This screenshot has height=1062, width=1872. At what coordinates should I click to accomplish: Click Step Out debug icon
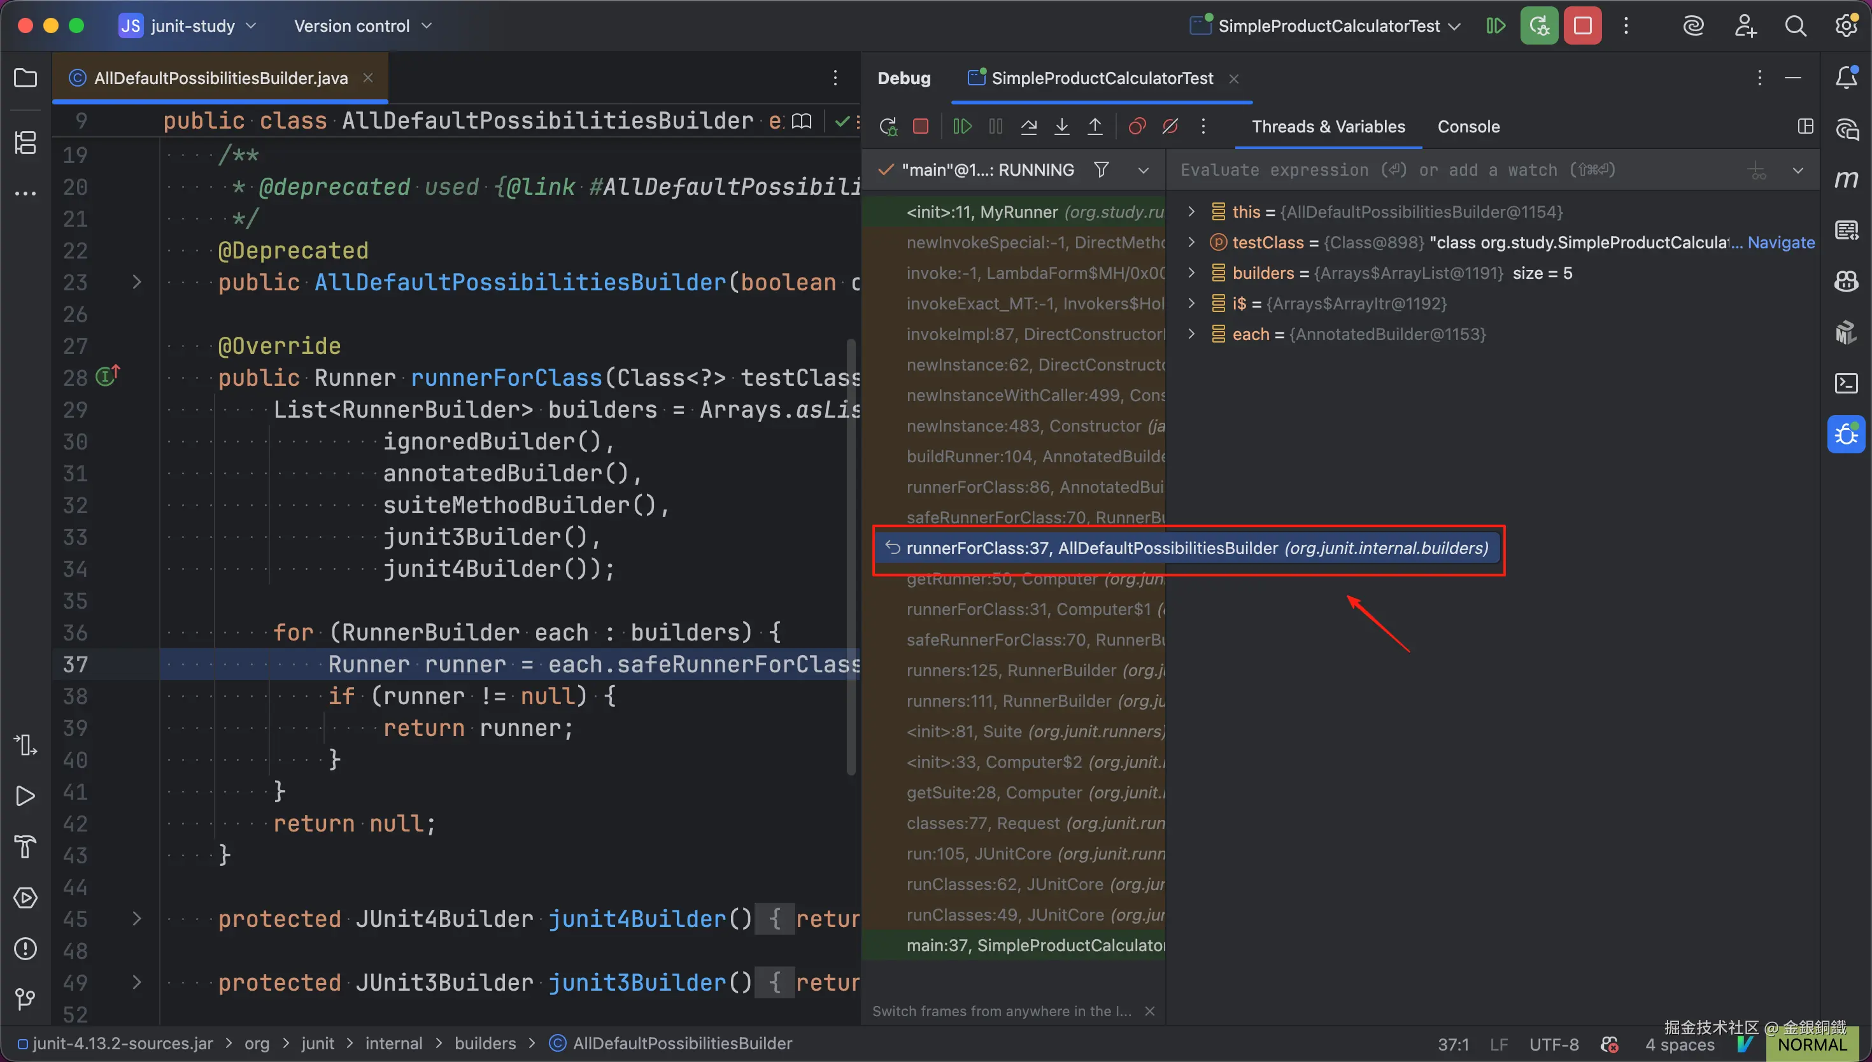coord(1095,127)
